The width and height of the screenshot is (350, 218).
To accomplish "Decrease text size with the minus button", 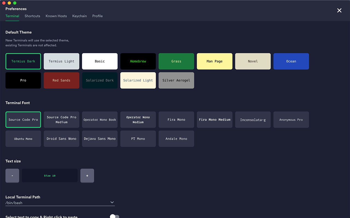I will (x=12, y=176).
